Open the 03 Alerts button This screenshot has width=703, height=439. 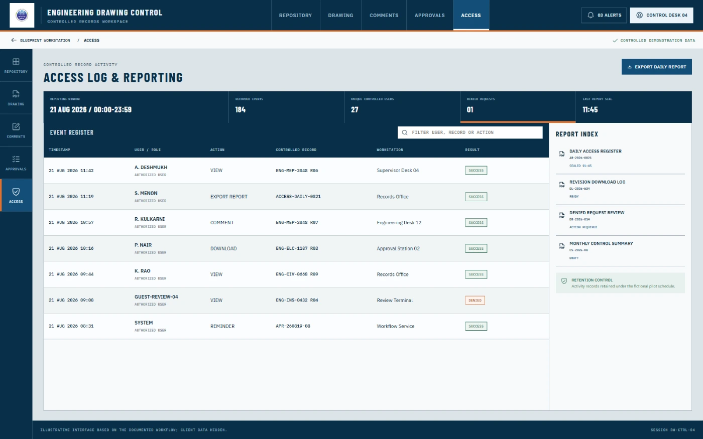[x=604, y=15]
